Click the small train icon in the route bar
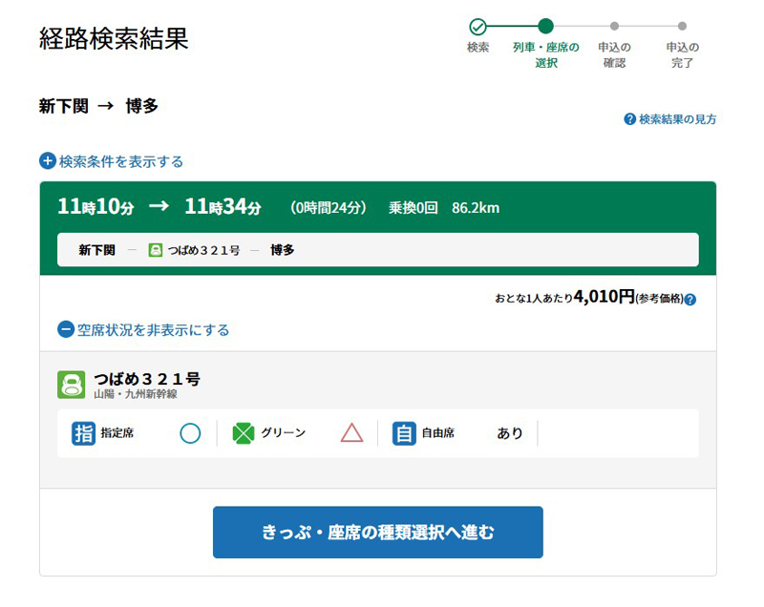This screenshot has height=607, width=764. (156, 250)
